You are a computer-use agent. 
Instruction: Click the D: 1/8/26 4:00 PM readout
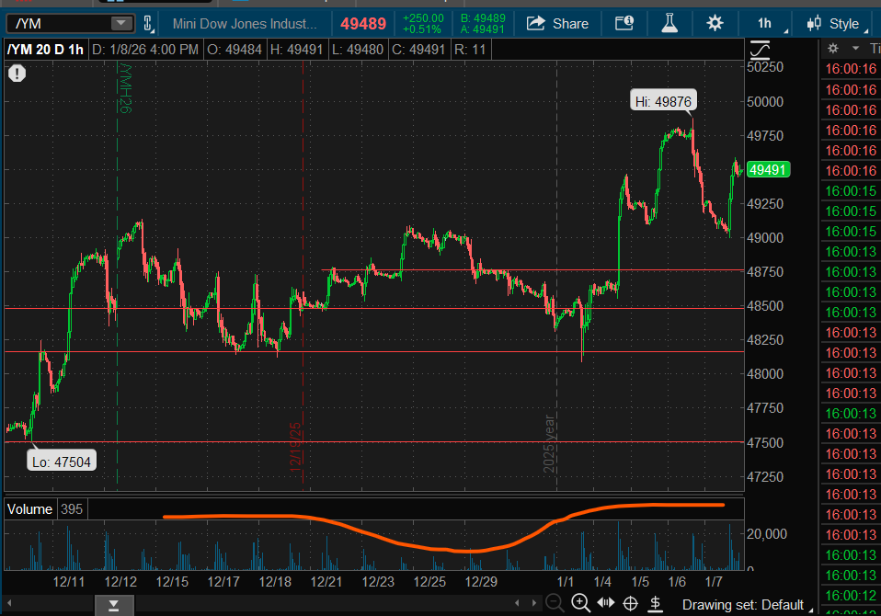click(x=145, y=50)
